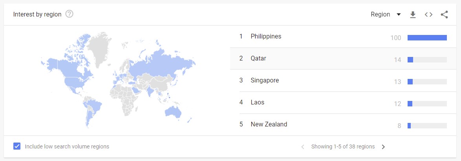Click the Qatar interest bar
461x161 pixels.
pyautogui.click(x=427, y=60)
